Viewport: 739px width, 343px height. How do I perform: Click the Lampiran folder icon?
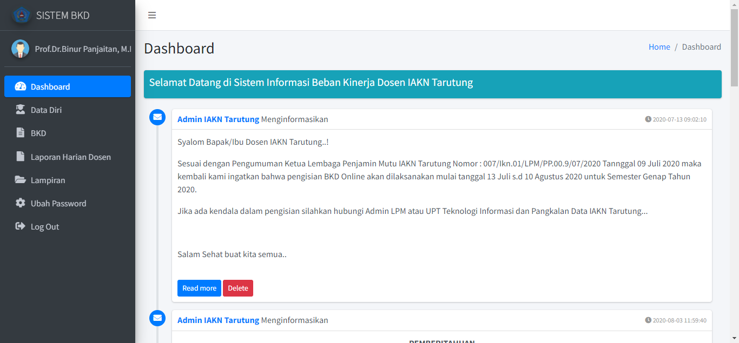click(x=21, y=180)
